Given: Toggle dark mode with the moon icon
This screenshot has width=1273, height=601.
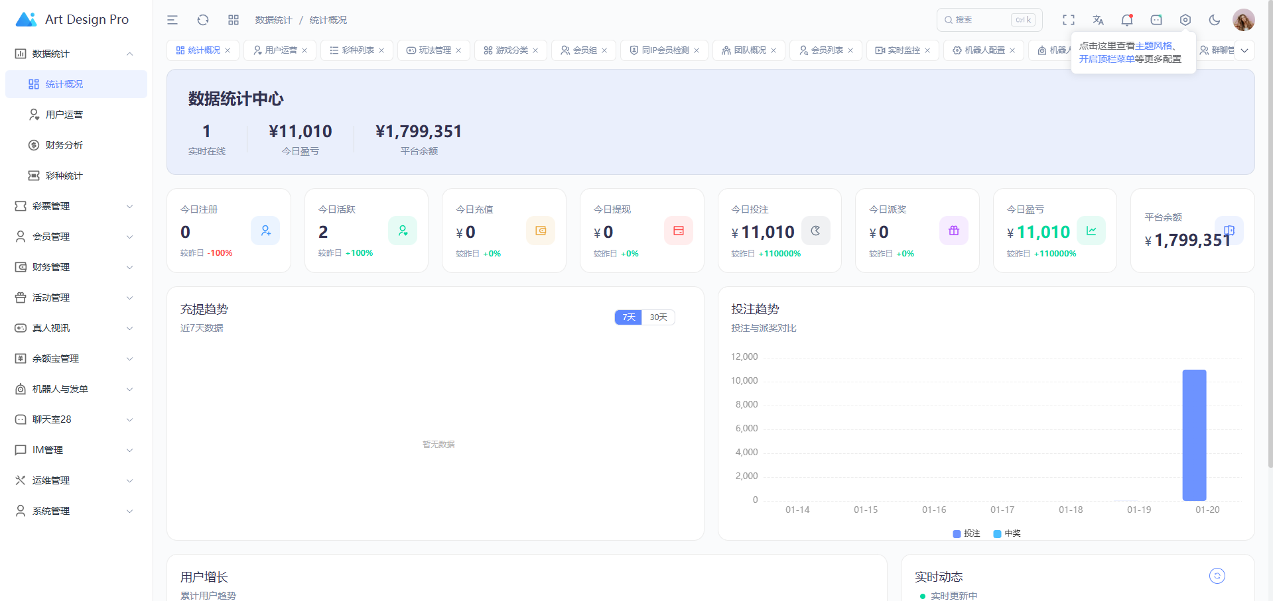Looking at the screenshot, I should pos(1214,20).
